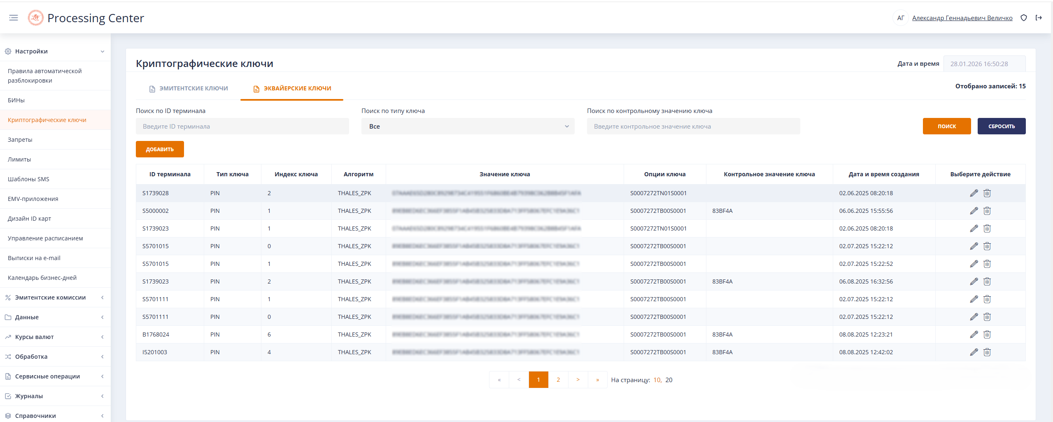Delete key for terminal I5201003
This screenshot has height=422, width=1053.
987,352
